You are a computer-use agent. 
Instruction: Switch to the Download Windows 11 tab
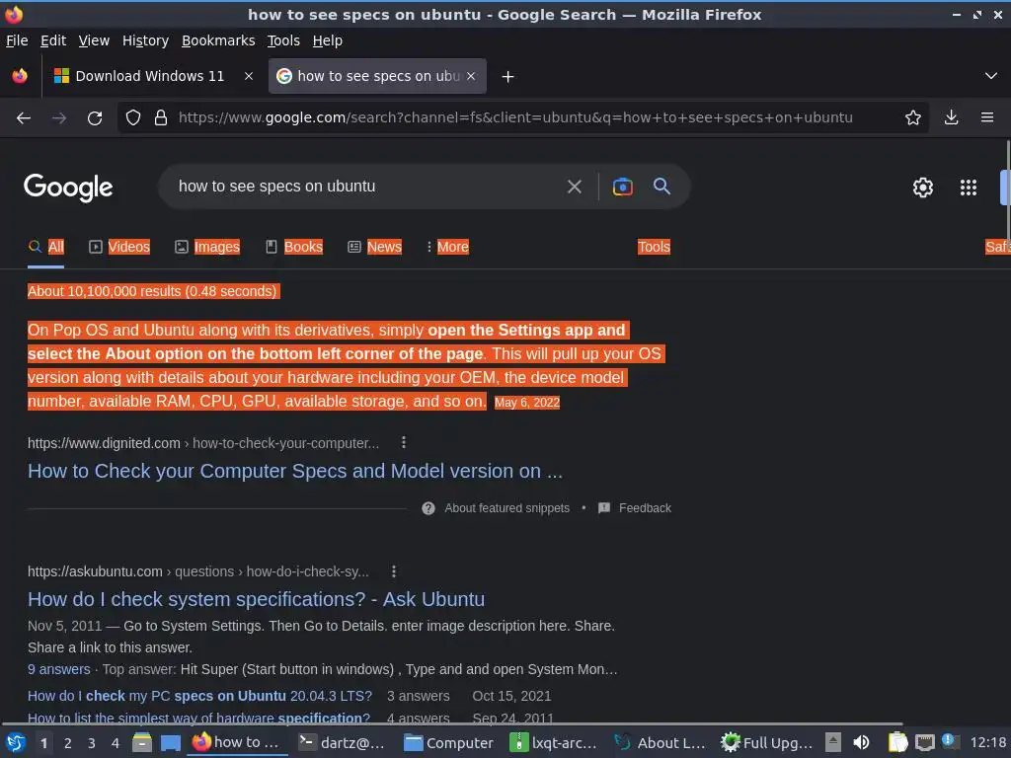(x=151, y=76)
